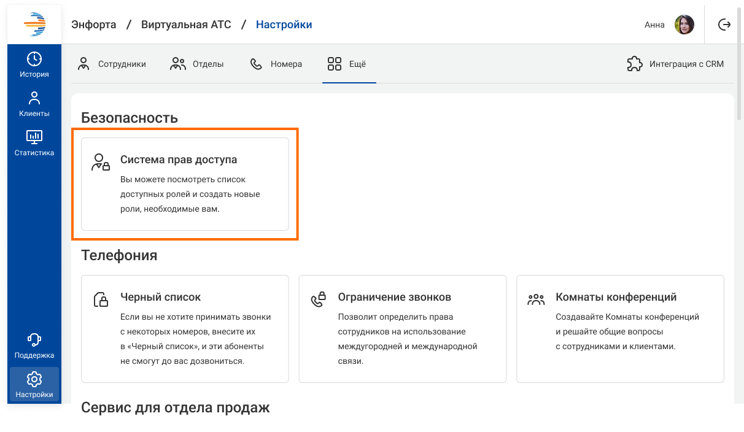This screenshot has height=432, width=744.
Task: Open the Черный список card
Action: point(185,328)
